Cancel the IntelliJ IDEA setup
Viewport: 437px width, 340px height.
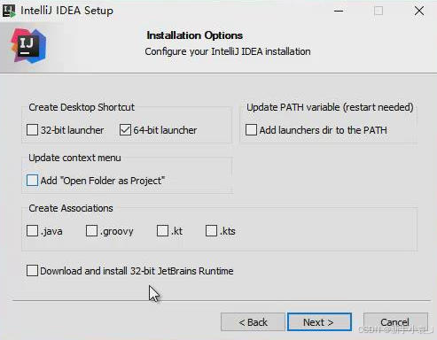pyautogui.click(x=395, y=322)
